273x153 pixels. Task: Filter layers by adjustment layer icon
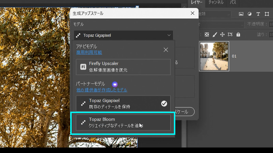(249, 14)
